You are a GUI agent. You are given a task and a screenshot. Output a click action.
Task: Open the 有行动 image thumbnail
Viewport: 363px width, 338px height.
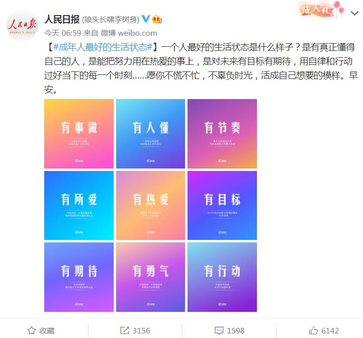pos(222,277)
